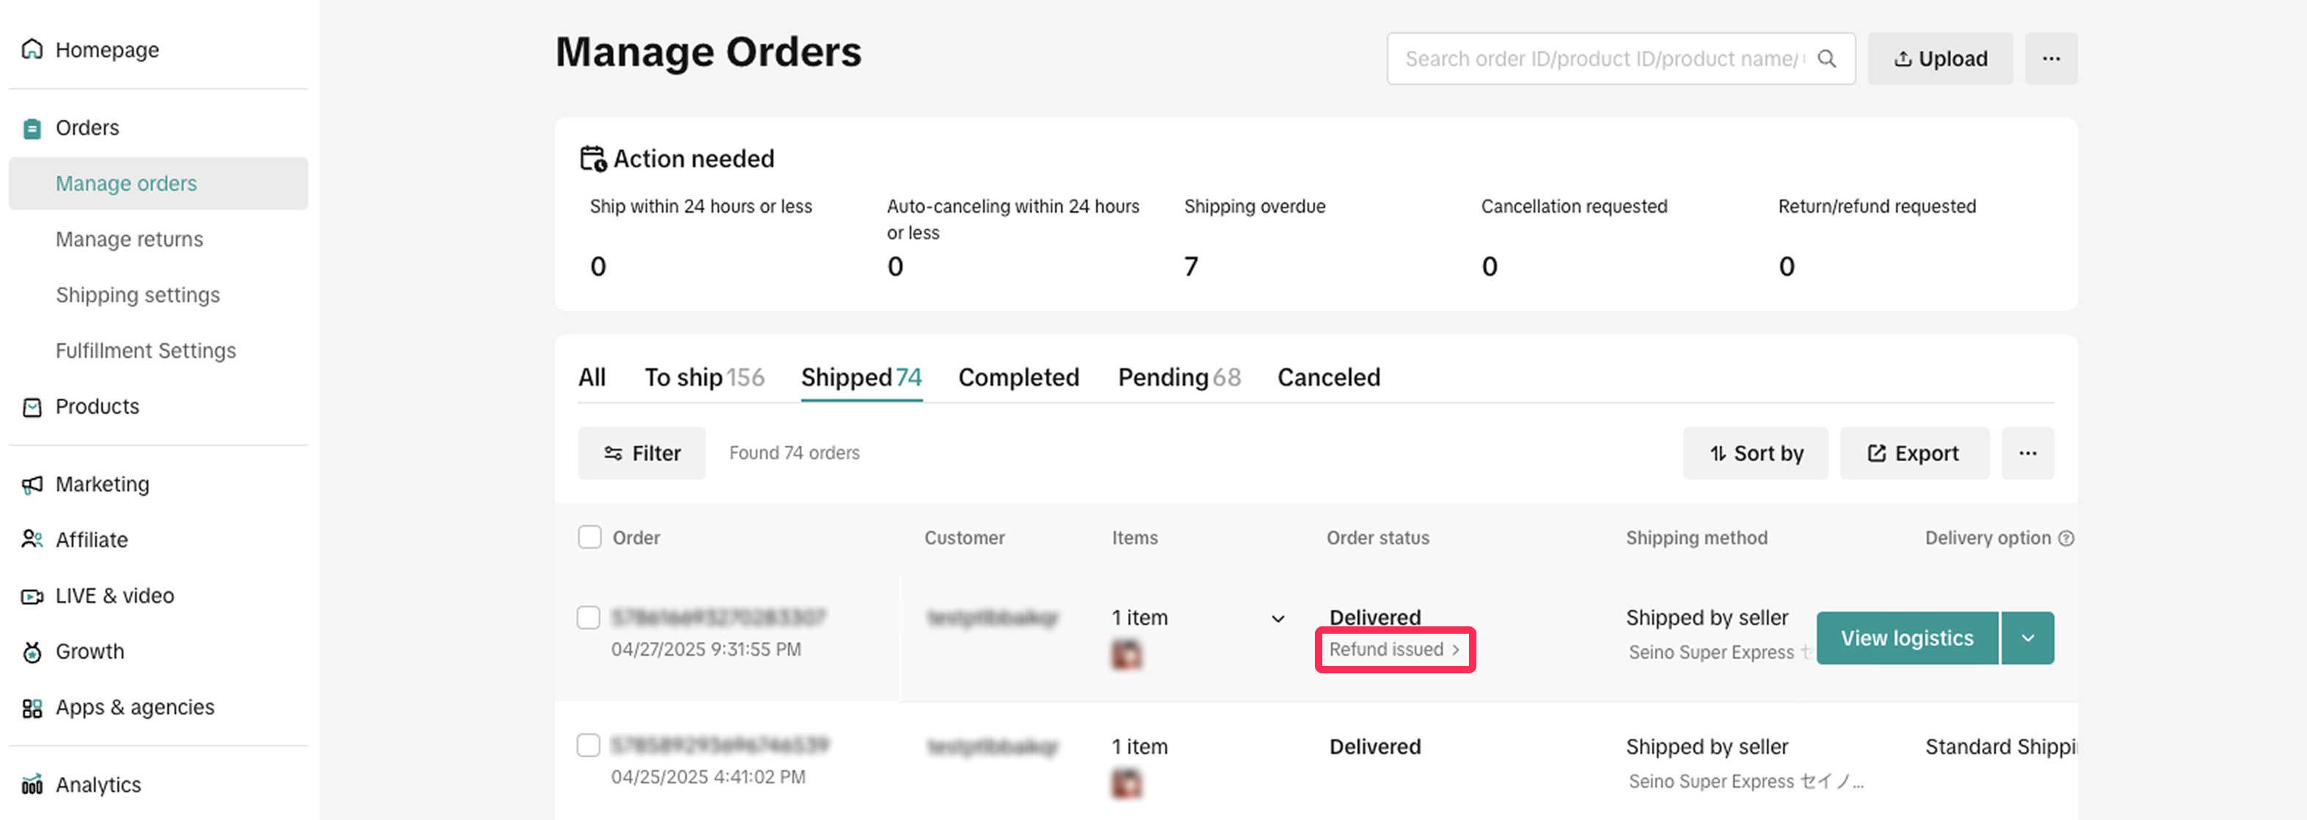Click the Homepage house icon
Viewport: 2307px width, 820px height.
tap(32, 49)
